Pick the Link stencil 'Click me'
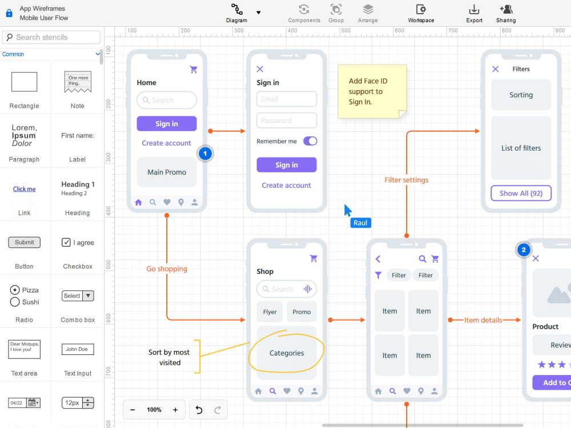This screenshot has height=428, width=571. pos(24,189)
